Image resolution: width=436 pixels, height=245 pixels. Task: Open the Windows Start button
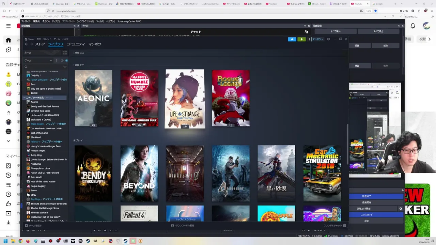pos(5,241)
